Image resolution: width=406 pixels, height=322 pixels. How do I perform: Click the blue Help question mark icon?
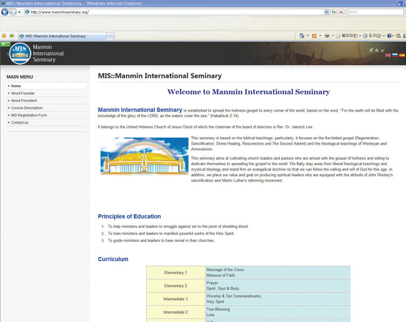pos(389,36)
